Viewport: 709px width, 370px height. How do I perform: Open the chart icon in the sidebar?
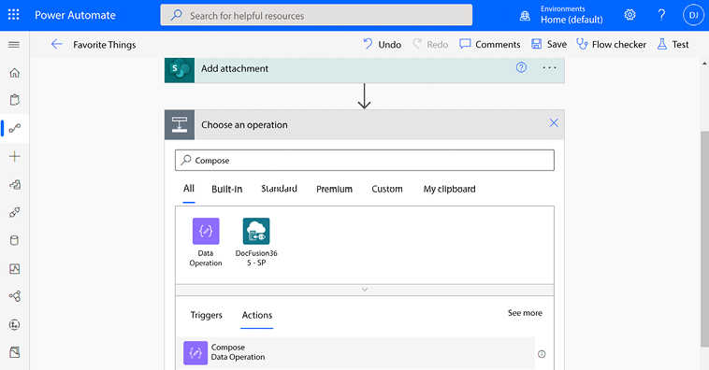(x=14, y=269)
